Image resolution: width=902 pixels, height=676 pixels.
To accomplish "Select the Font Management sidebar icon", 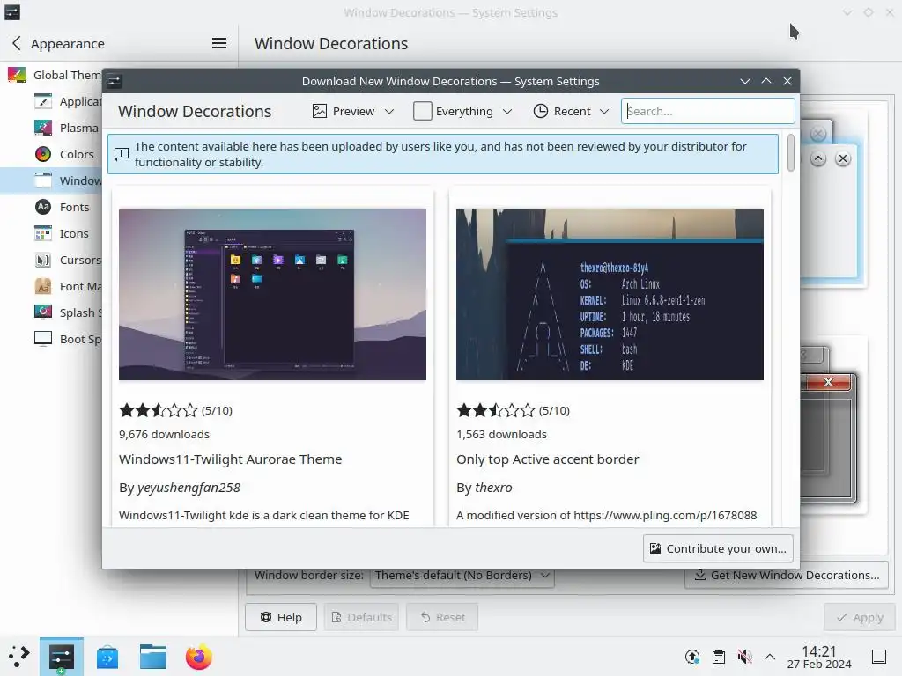I will coord(43,286).
